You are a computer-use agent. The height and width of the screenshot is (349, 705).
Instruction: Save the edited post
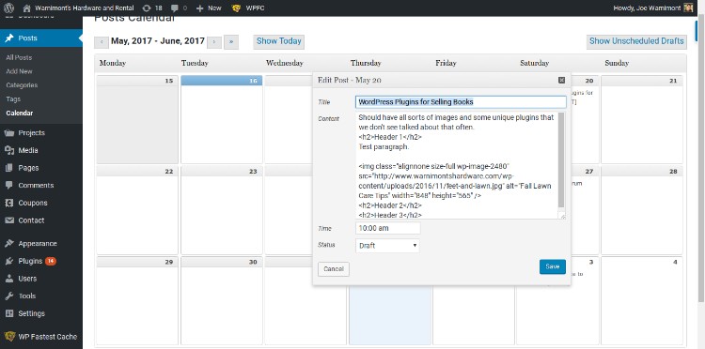point(553,266)
